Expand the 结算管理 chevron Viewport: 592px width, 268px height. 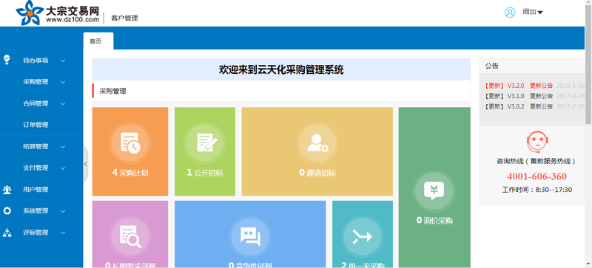click(x=63, y=147)
